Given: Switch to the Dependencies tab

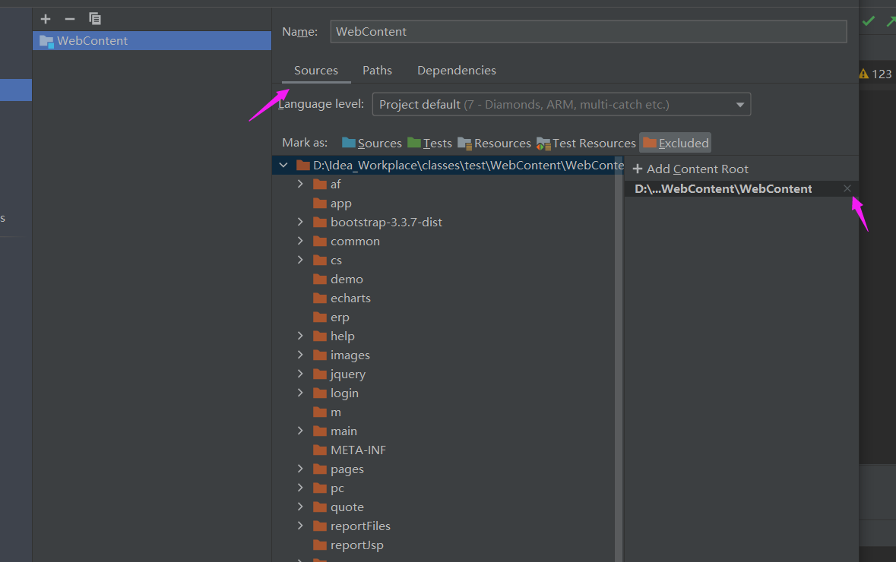Looking at the screenshot, I should click(x=457, y=70).
